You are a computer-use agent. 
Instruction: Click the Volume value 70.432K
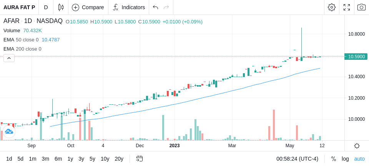point(32,31)
